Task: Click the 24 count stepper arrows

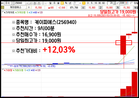Action: point(114,3)
